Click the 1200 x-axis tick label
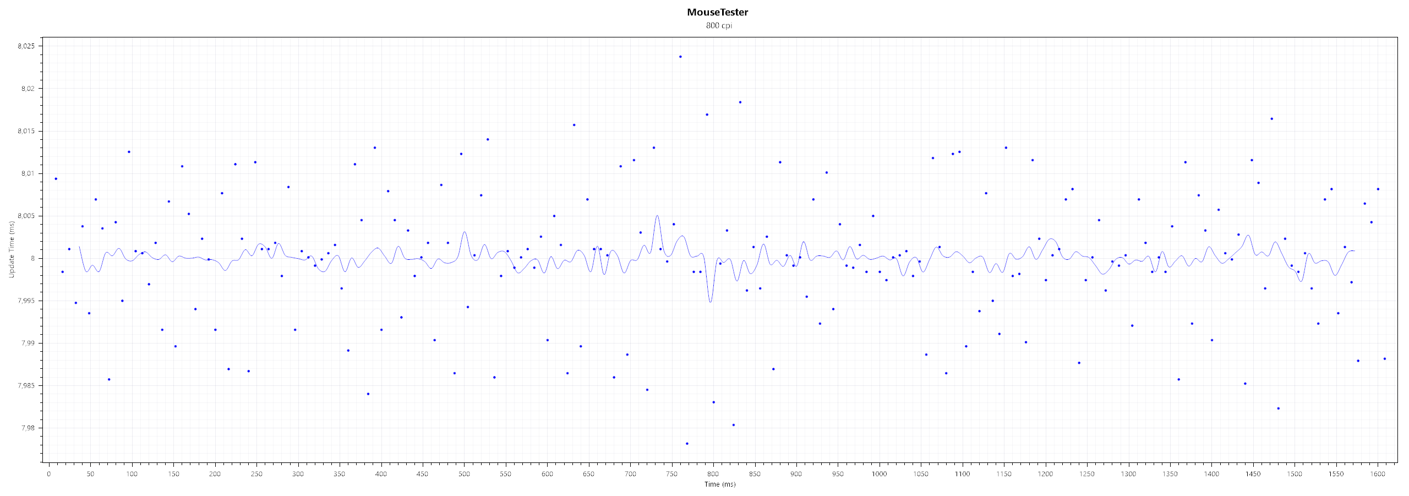This screenshot has width=1409, height=496. [x=1046, y=473]
